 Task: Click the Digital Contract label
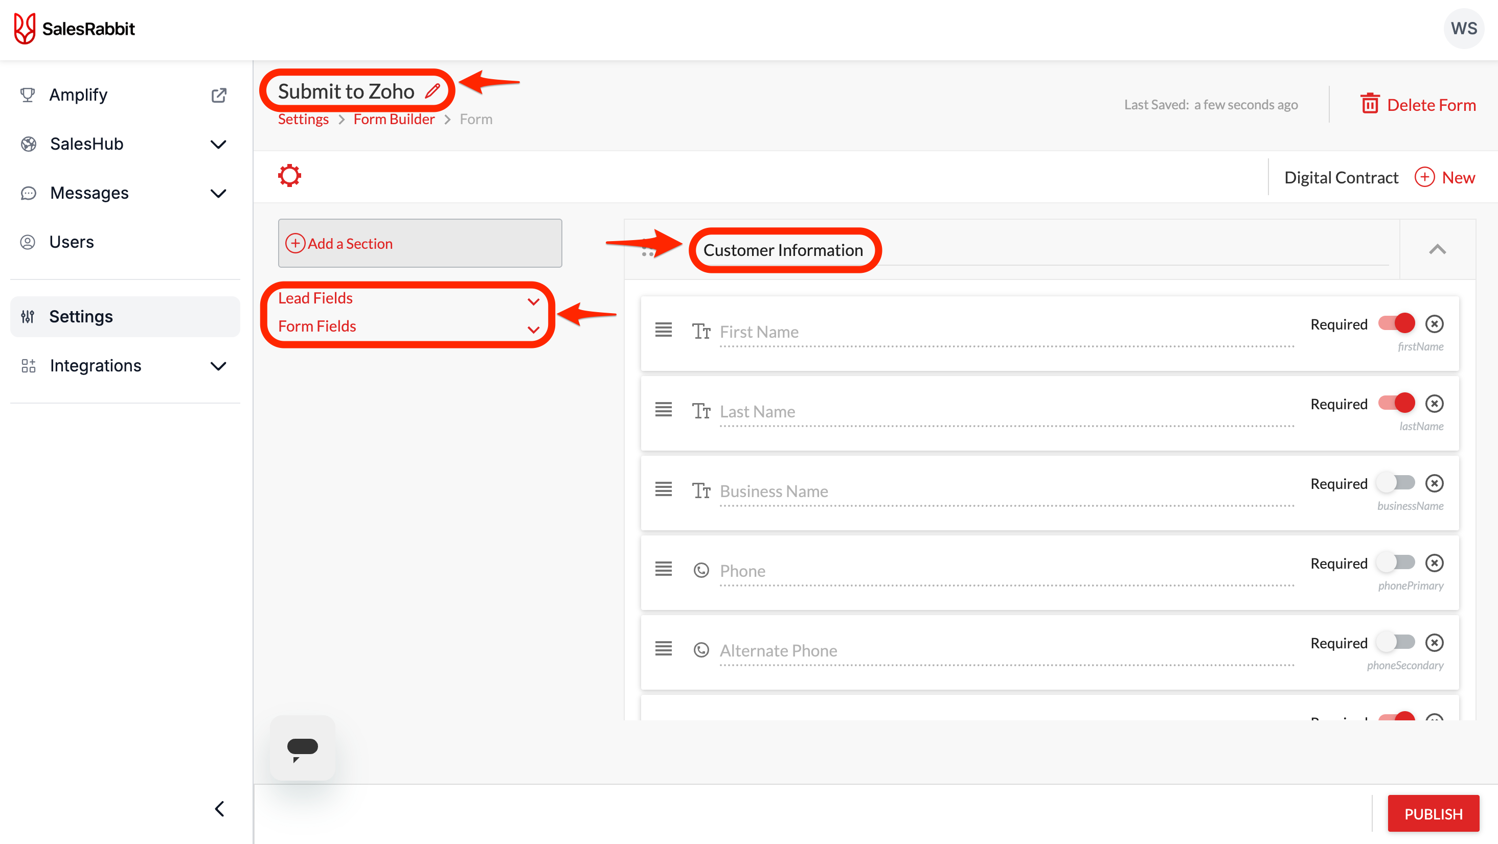point(1341,177)
